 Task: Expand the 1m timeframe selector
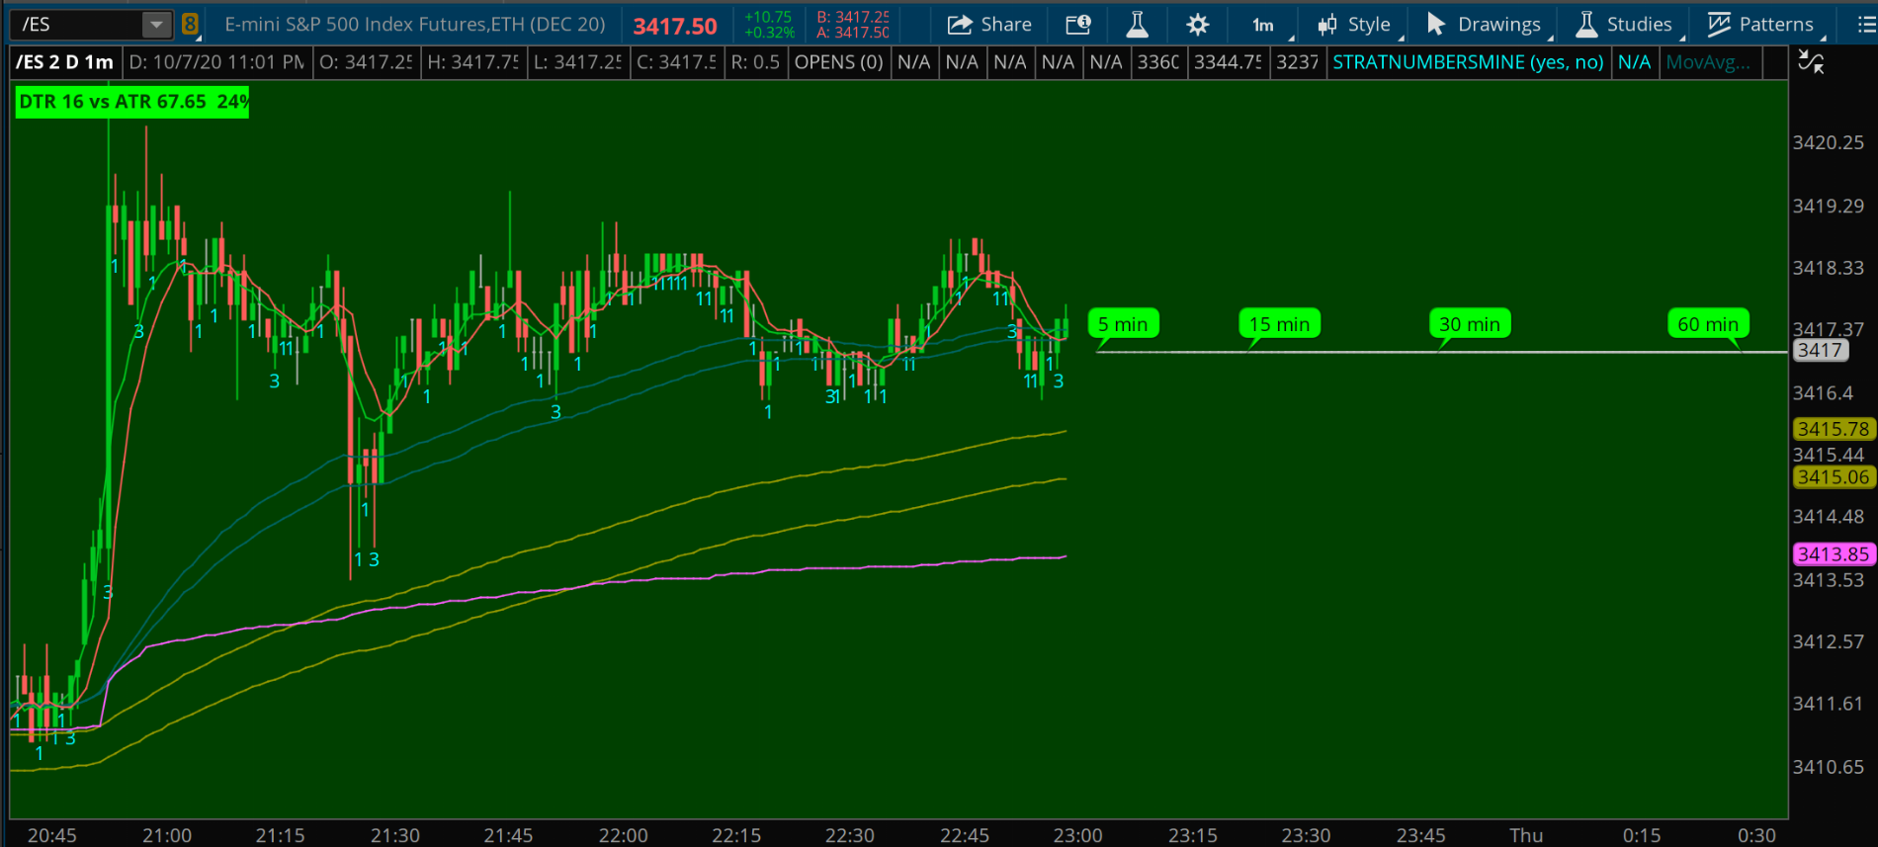tap(1264, 25)
